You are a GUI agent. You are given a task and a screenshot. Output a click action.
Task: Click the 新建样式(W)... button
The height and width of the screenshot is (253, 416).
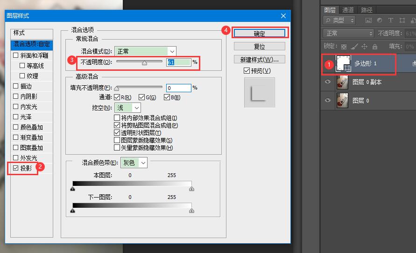coord(260,60)
